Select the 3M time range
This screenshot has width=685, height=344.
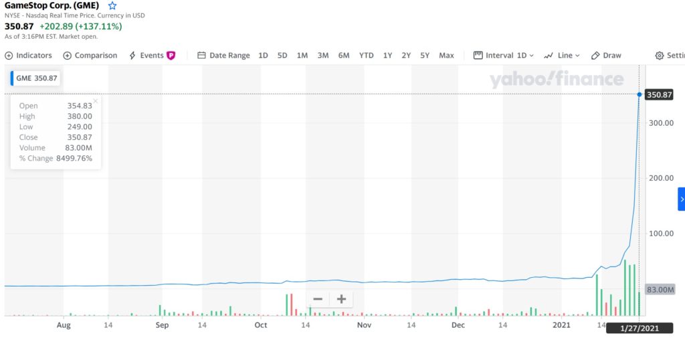point(323,56)
